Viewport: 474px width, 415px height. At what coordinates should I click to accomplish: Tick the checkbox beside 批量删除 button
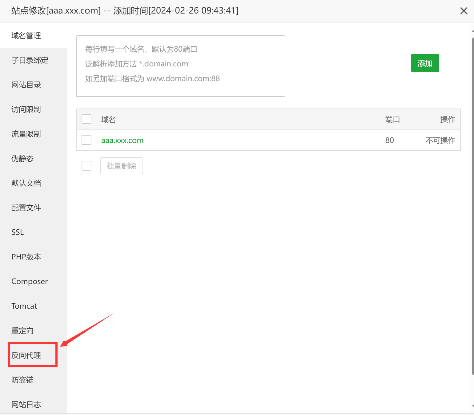point(86,166)
